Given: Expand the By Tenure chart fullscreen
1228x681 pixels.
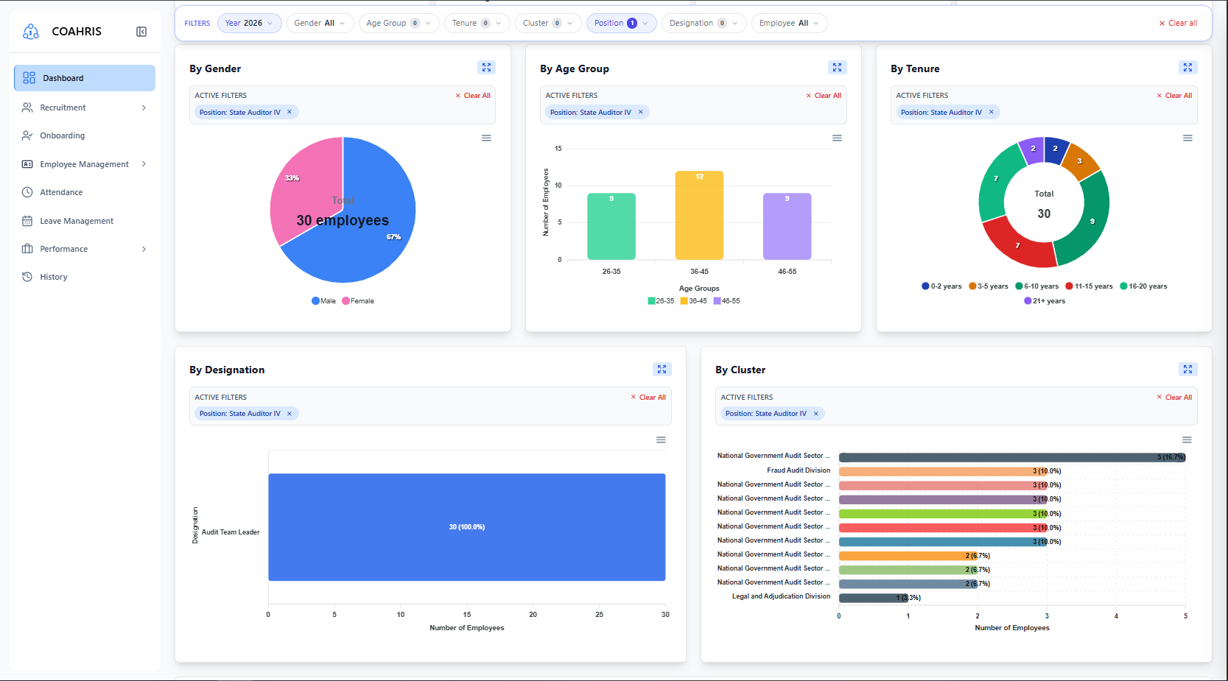Looking at the screenshot, I should (x=1187, y=68).
